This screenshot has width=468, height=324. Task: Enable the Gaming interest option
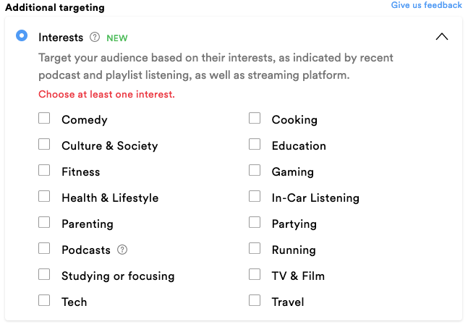[x=255, y=171]
